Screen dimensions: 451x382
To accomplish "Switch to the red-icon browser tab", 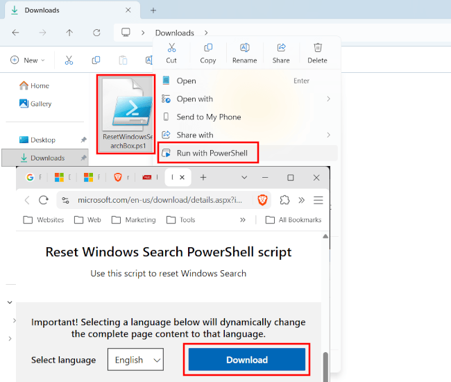I will click(x=150, y=177).
